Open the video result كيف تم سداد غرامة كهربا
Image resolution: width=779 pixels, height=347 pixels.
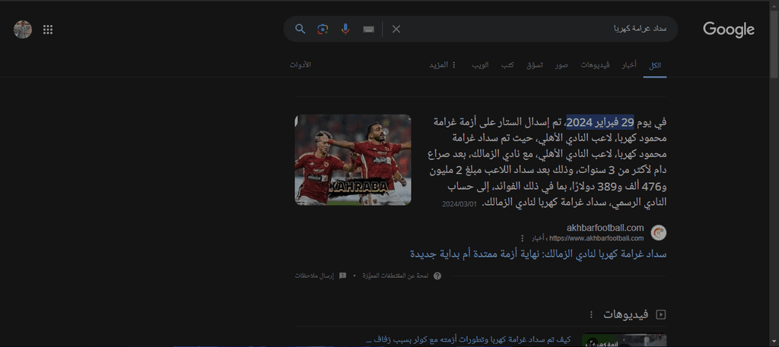point(468,340)
